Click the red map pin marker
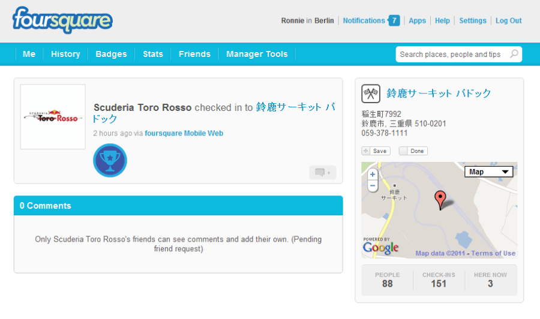The image size is (540, 319). (440, 200)
